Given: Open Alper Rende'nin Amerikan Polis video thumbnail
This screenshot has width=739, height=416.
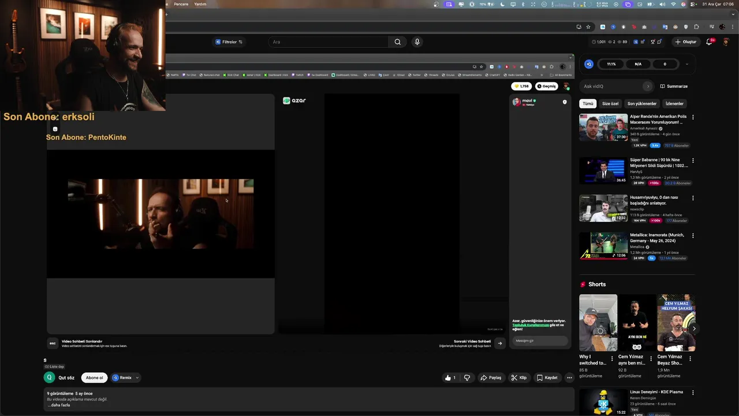Looking at the screenshot, I should point(603,127).
